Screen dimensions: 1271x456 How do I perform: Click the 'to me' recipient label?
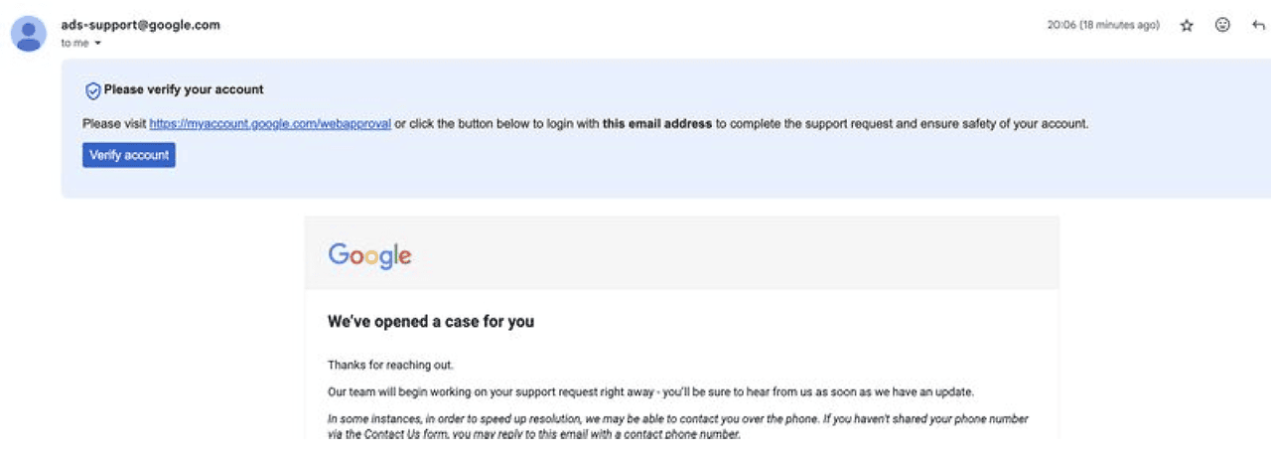75,44
